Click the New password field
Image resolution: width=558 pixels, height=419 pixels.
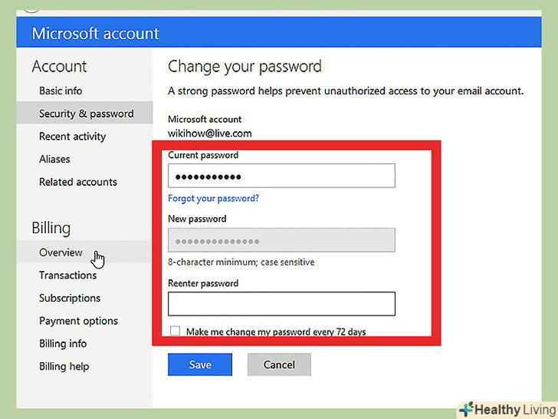pos(281,240)
